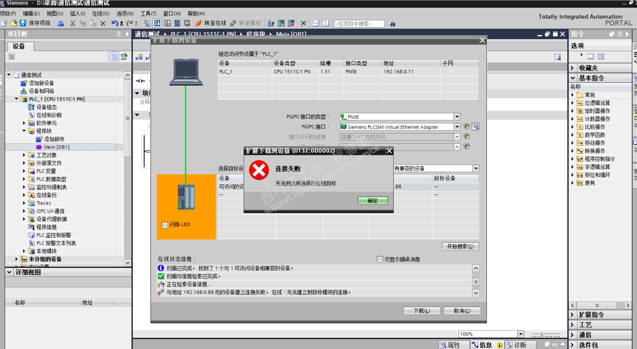Image resolution: width=637 pixels, height=349 pixels.
Task: Open the 视图(V) menu
Action: pos(55,13)
